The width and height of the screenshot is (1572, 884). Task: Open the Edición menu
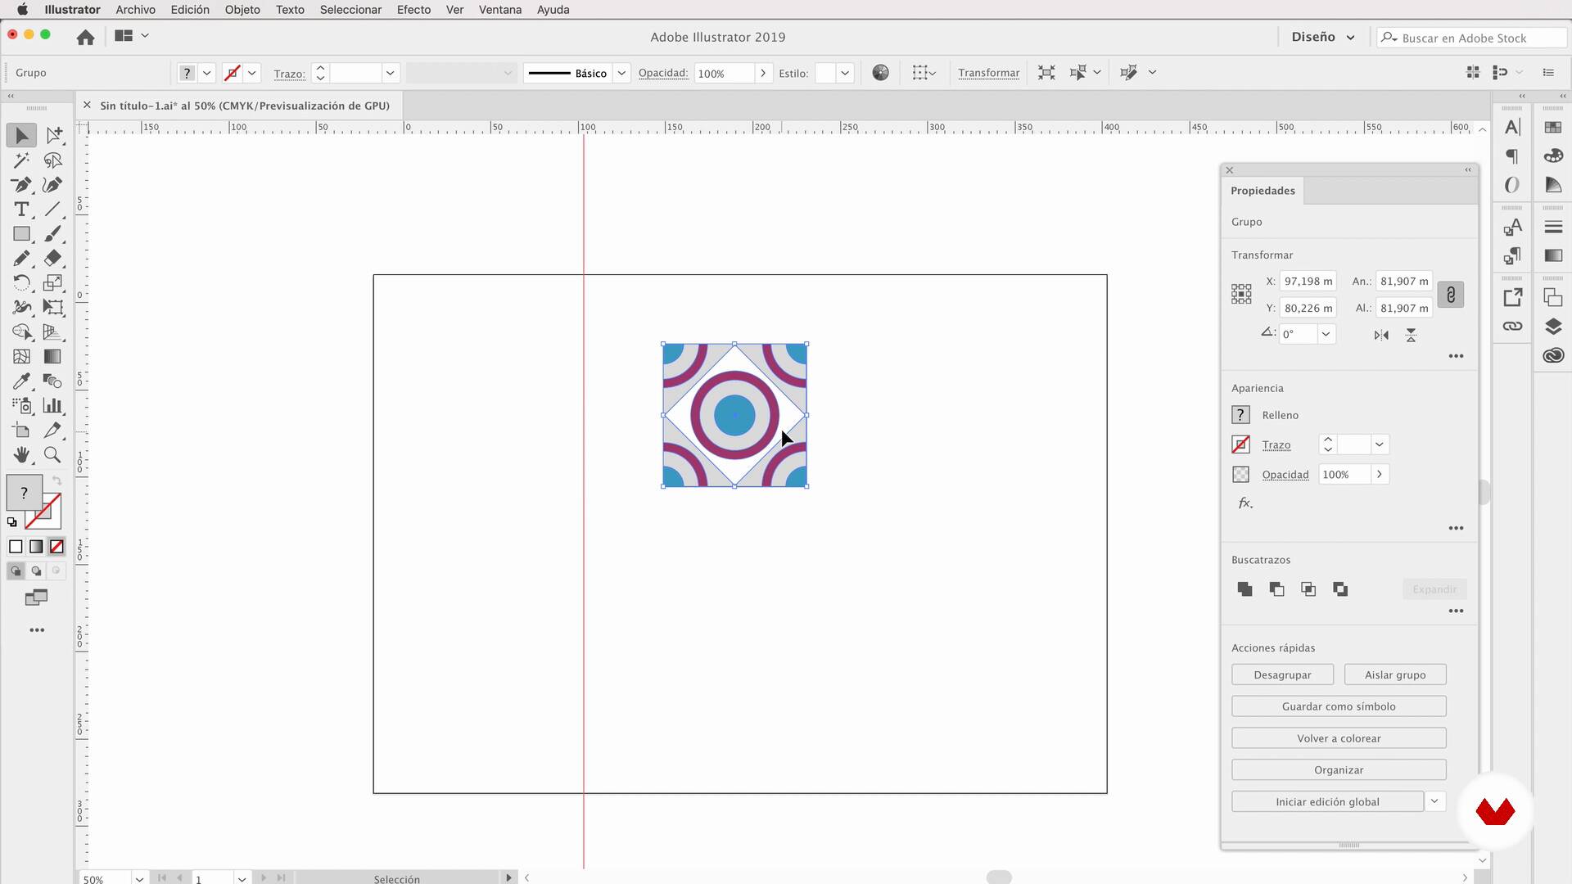click(190, 10)
